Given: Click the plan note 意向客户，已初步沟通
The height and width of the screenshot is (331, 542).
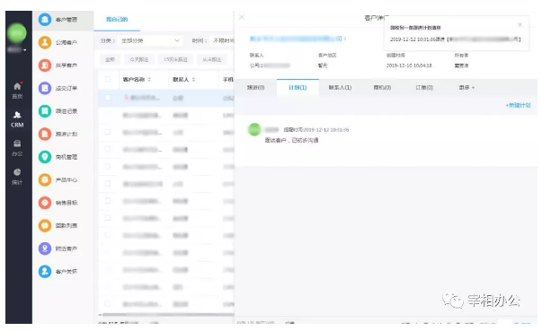Looking at the screenshot, I should coord(291,140).
